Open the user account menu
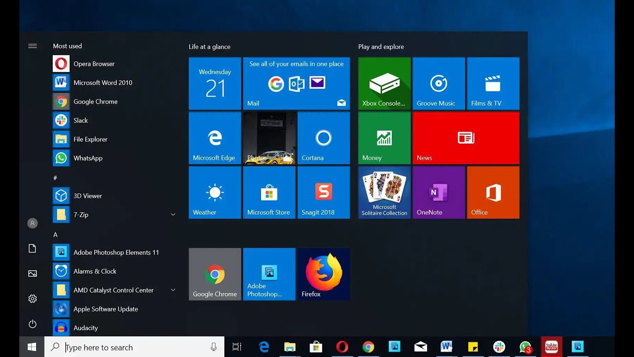 (33, 224)
